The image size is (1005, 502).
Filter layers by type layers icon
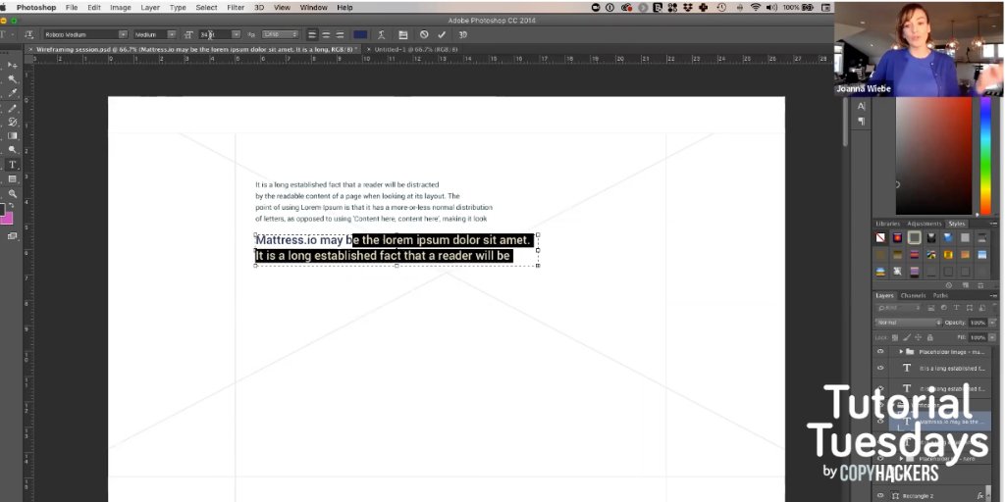tap(956, 308)
